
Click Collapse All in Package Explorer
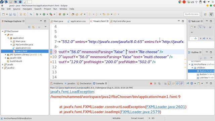(29, 27)
